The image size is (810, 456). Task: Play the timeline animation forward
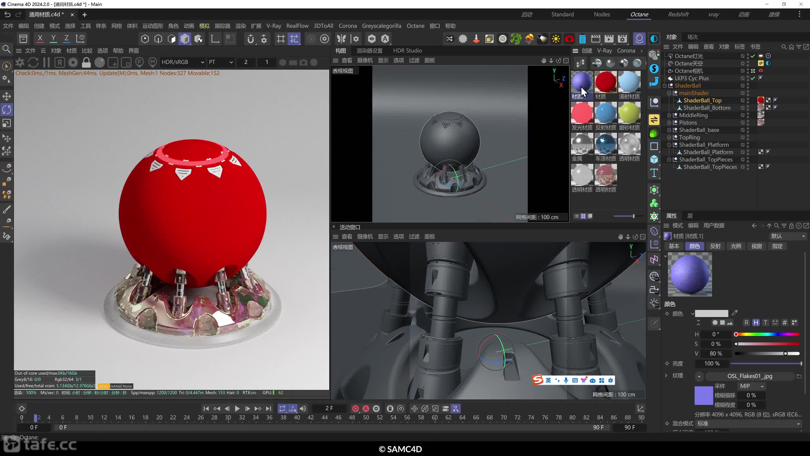[x=237, y=409]
